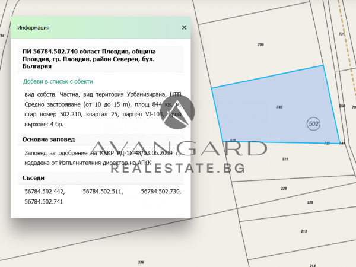Viewport: 356px width, 267px height.
Task: Click the circled 502 quarter marker
Action: coord(314,124)
